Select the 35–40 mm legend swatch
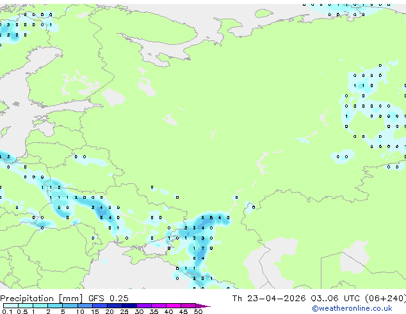The image size is (406, 314). click(x=159, y=306)
